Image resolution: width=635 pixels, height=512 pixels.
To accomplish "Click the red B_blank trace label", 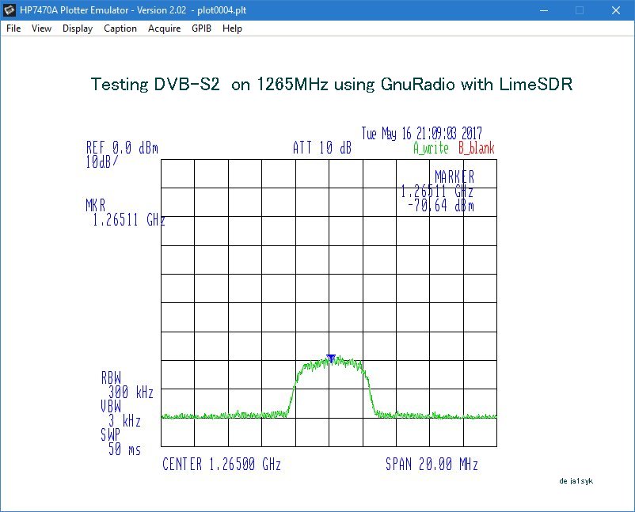I will click(x=476, y=148).
